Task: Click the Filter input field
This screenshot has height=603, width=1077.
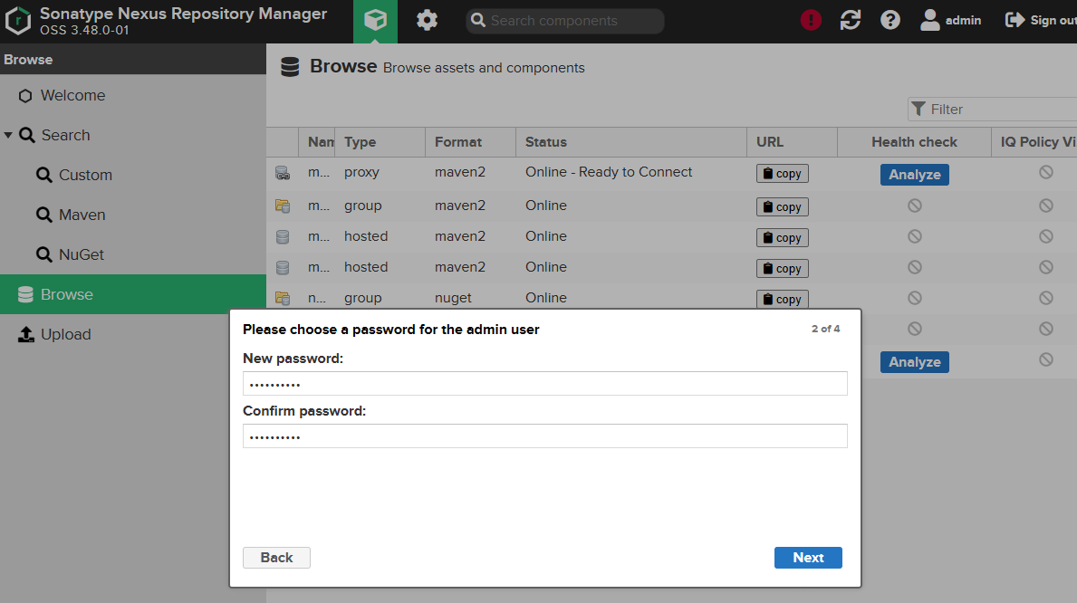Action: coord(993,110)
